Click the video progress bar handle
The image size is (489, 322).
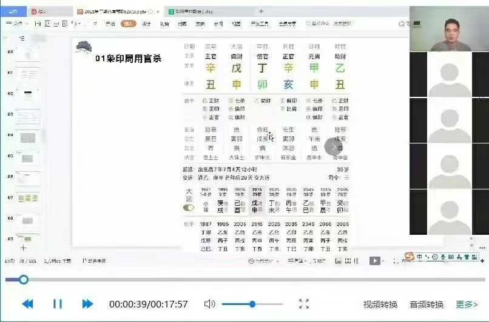coord(24,280)
